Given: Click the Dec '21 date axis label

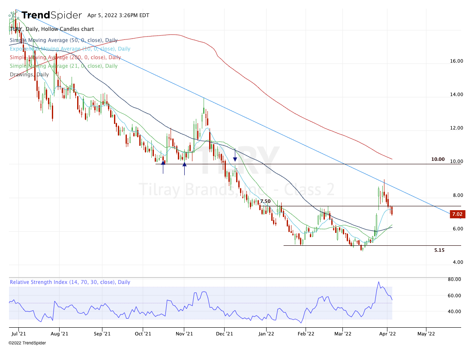Looking at the screenshot, I should tap(224, 334).
